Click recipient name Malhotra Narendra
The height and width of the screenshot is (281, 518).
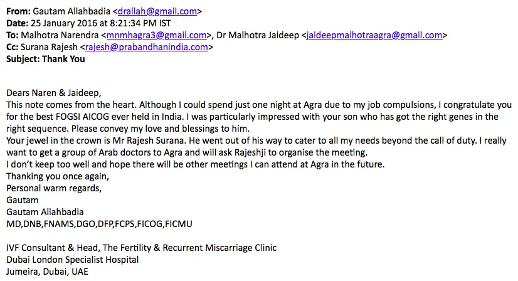60,35
